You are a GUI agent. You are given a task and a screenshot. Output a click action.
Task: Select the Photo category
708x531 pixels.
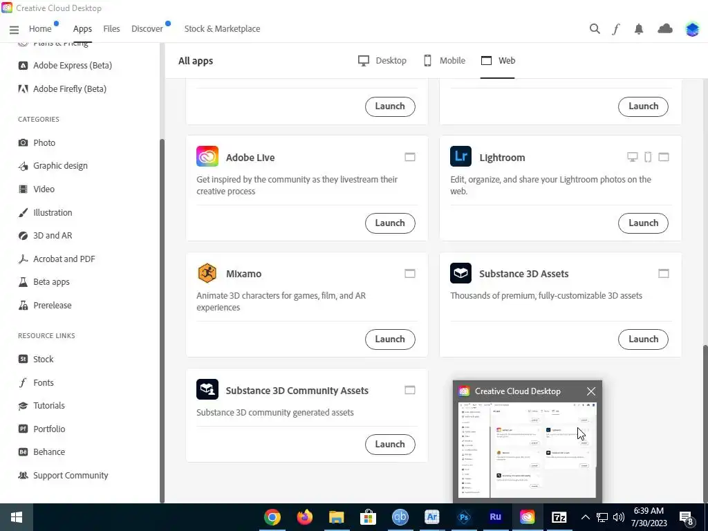(37, 142)
